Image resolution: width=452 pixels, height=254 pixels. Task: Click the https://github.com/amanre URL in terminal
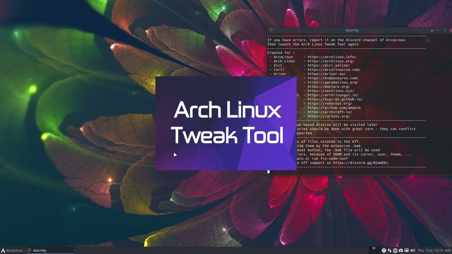click(x=334, y=108)
